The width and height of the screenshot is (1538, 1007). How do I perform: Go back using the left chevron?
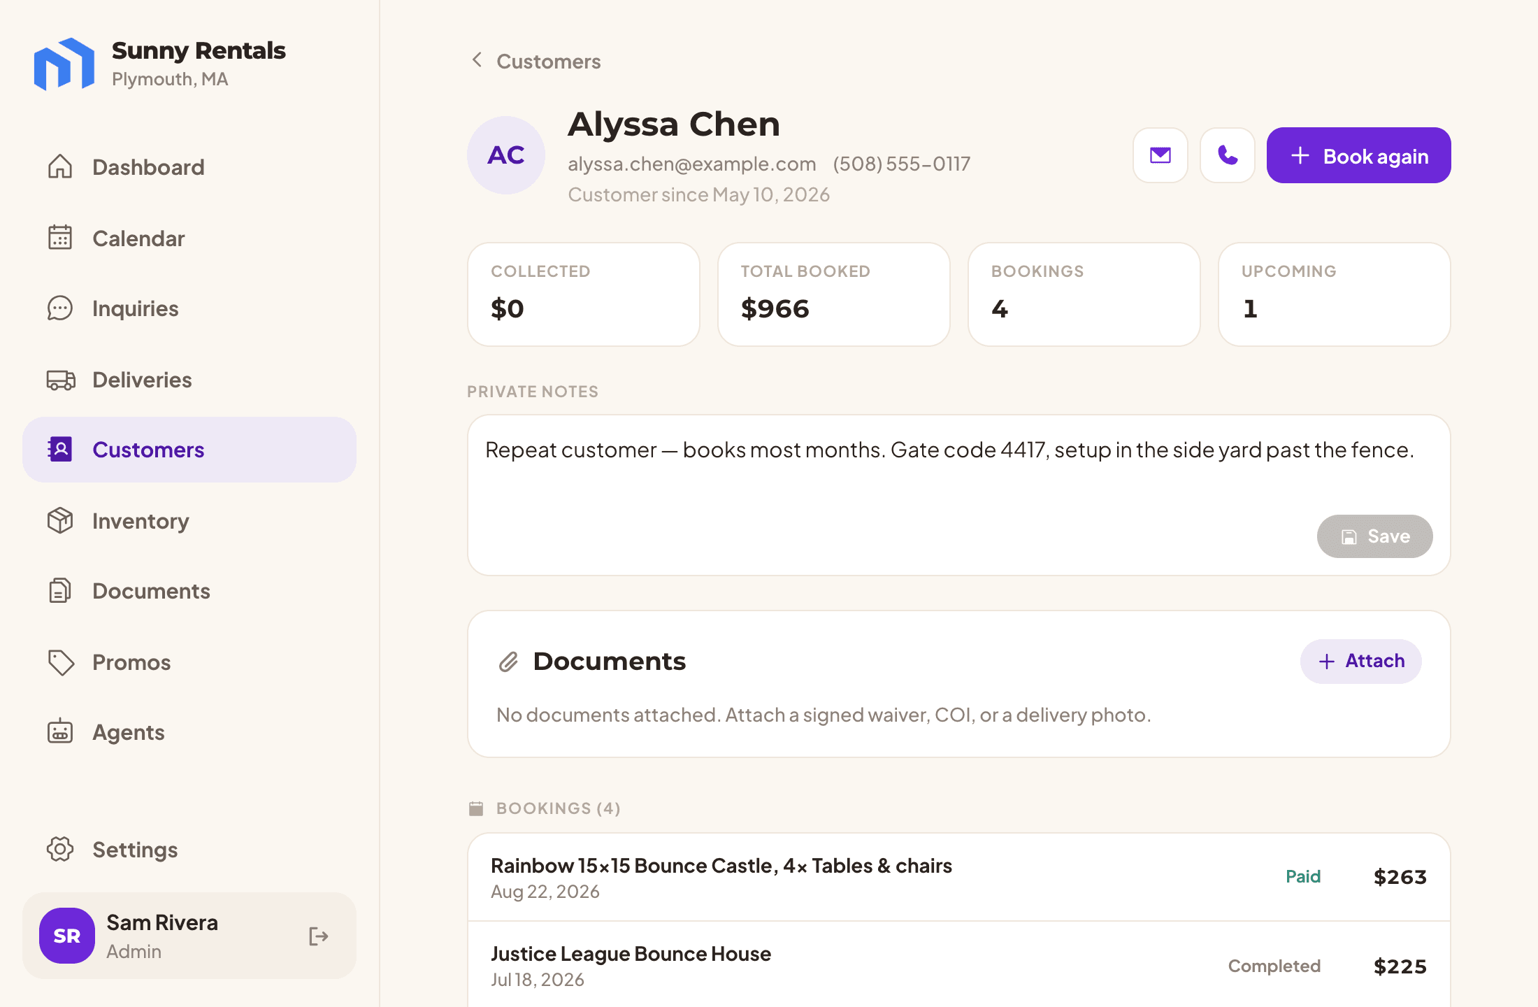tap(477, 60)
